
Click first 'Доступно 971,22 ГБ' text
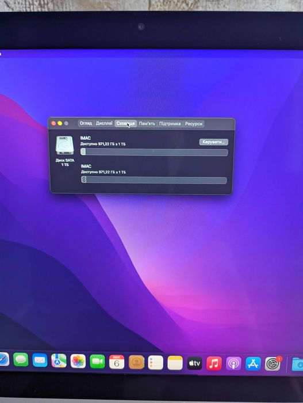click(x=103, y=144)
